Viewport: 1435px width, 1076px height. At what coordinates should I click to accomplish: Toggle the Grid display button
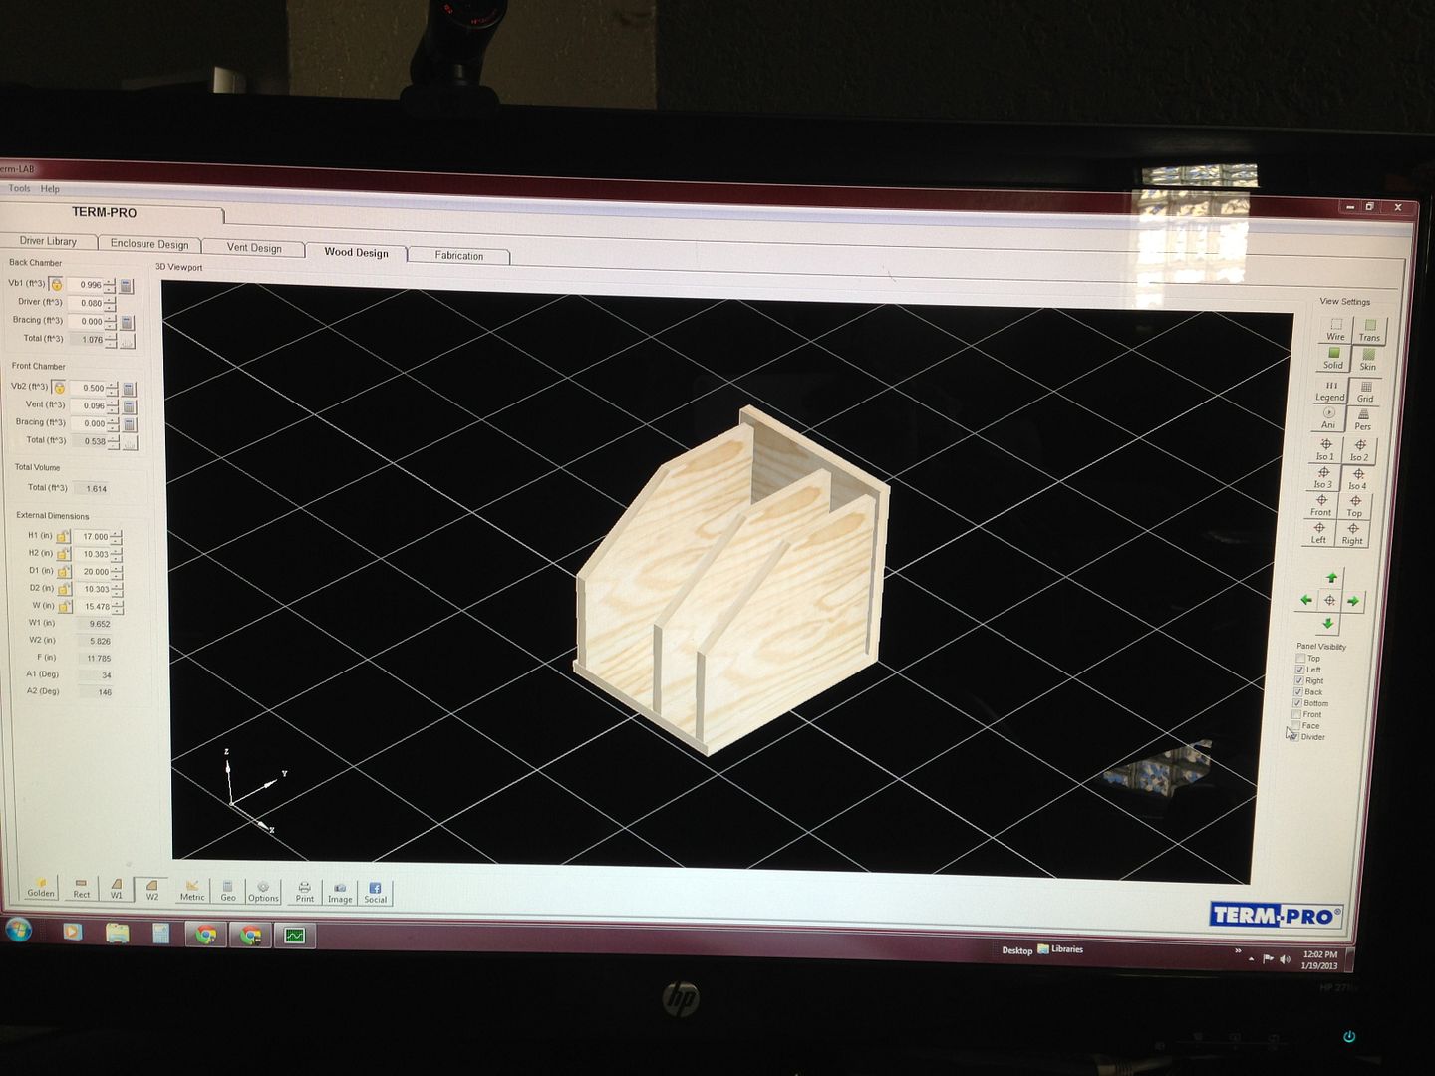tap(1365, 392)
